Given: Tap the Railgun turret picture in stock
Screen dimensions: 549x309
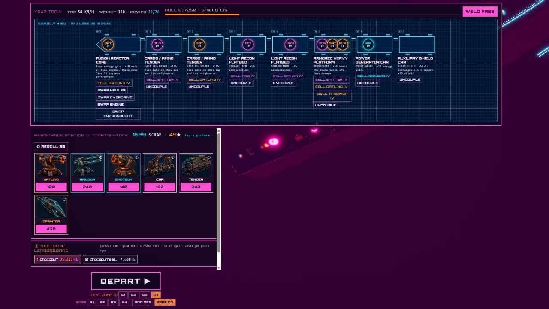Looking at the screenshot, I should click(x=87, y=165).
